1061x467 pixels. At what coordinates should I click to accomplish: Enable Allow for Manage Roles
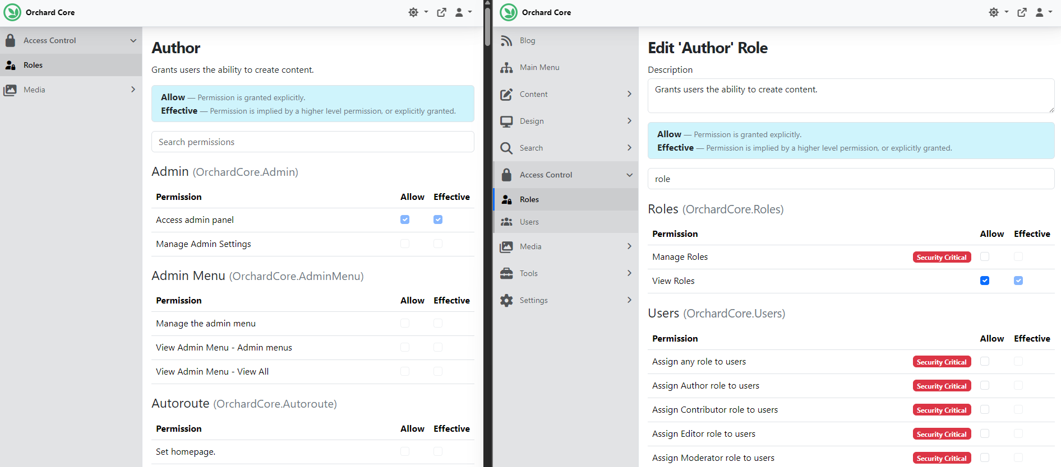click(985, 256)
